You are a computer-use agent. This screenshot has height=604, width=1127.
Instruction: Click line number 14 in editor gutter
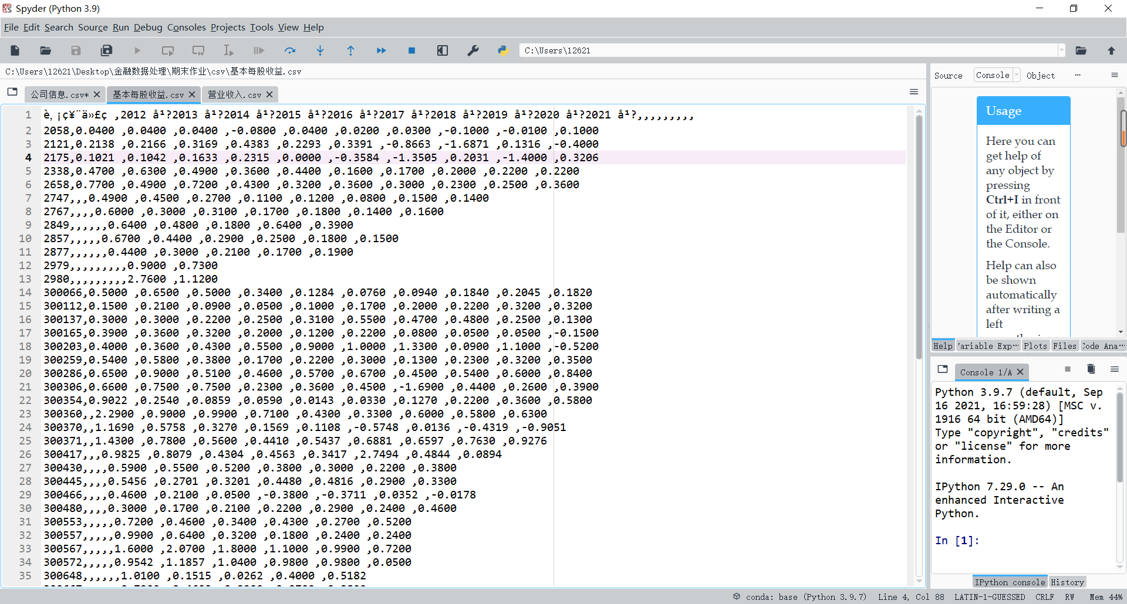point(25,292)
